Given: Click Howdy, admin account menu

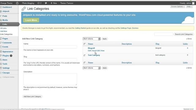Looking at the screenshot, I should [186, 3].
